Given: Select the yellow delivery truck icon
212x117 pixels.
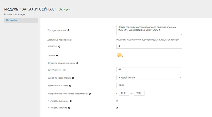Looking at the screenshot, I should click(x=120, y=55).
